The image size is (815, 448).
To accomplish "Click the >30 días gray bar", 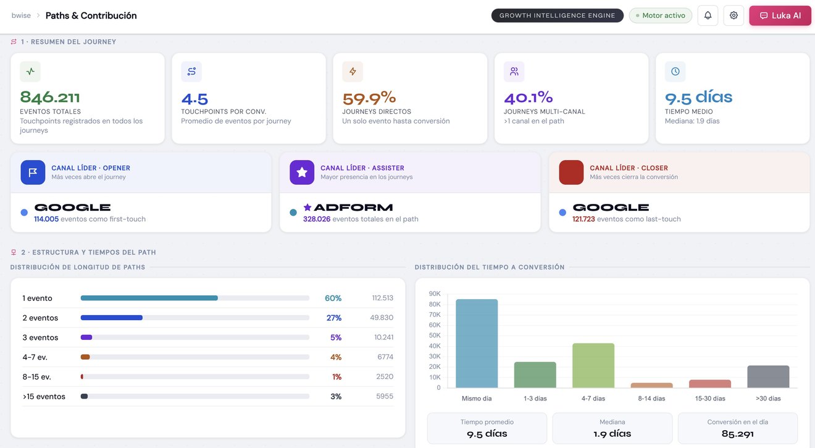I will pos(768,377).
